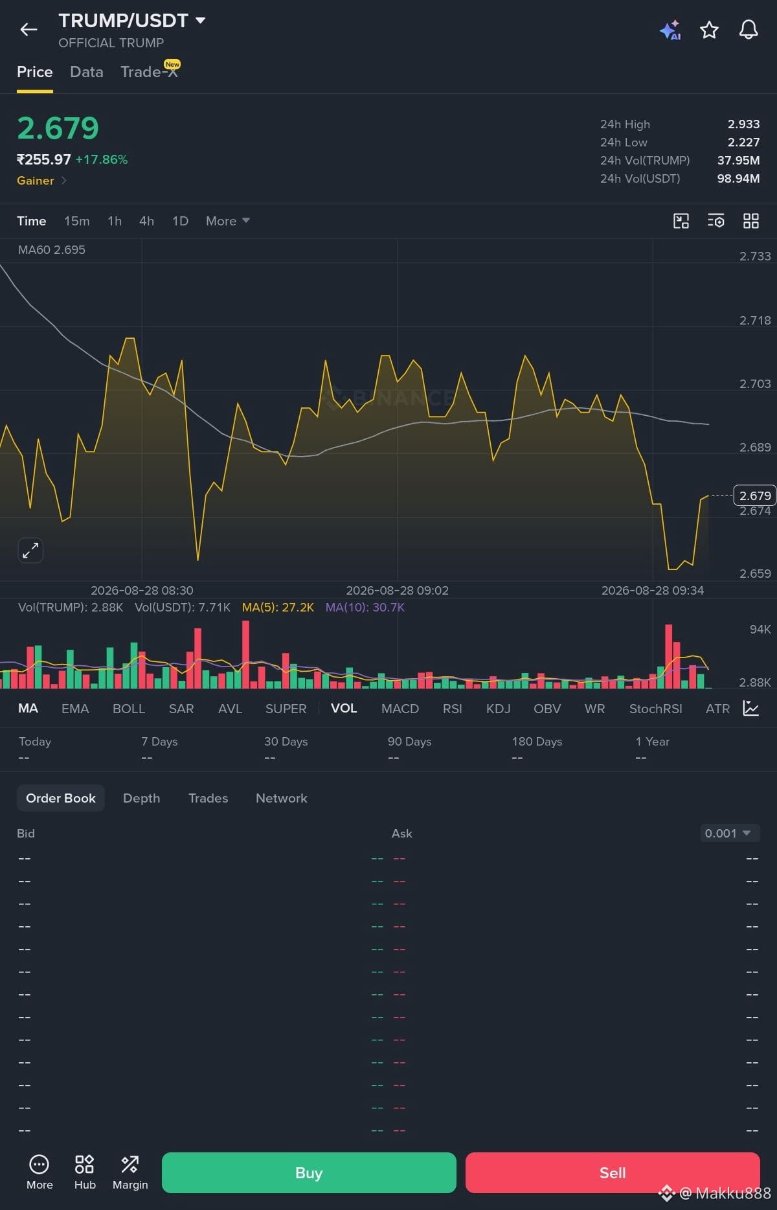Tap the 24h Vol(TRUMP) value 37.95M
Viewport: 777px width, 1210px height.
pyautogui.click(x=738, y=161)
